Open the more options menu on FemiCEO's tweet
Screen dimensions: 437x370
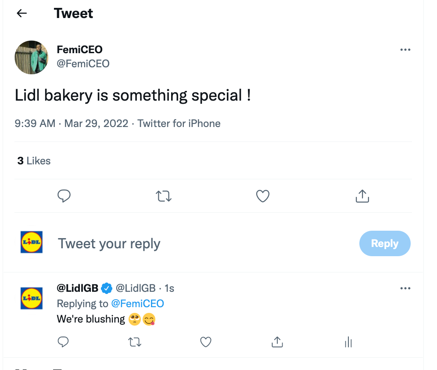click(405, 50)
